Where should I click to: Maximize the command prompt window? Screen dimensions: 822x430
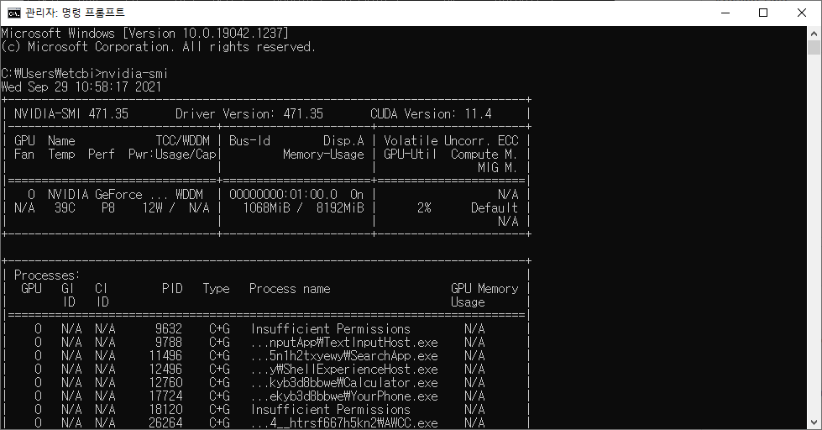click(x=763, y=13)
